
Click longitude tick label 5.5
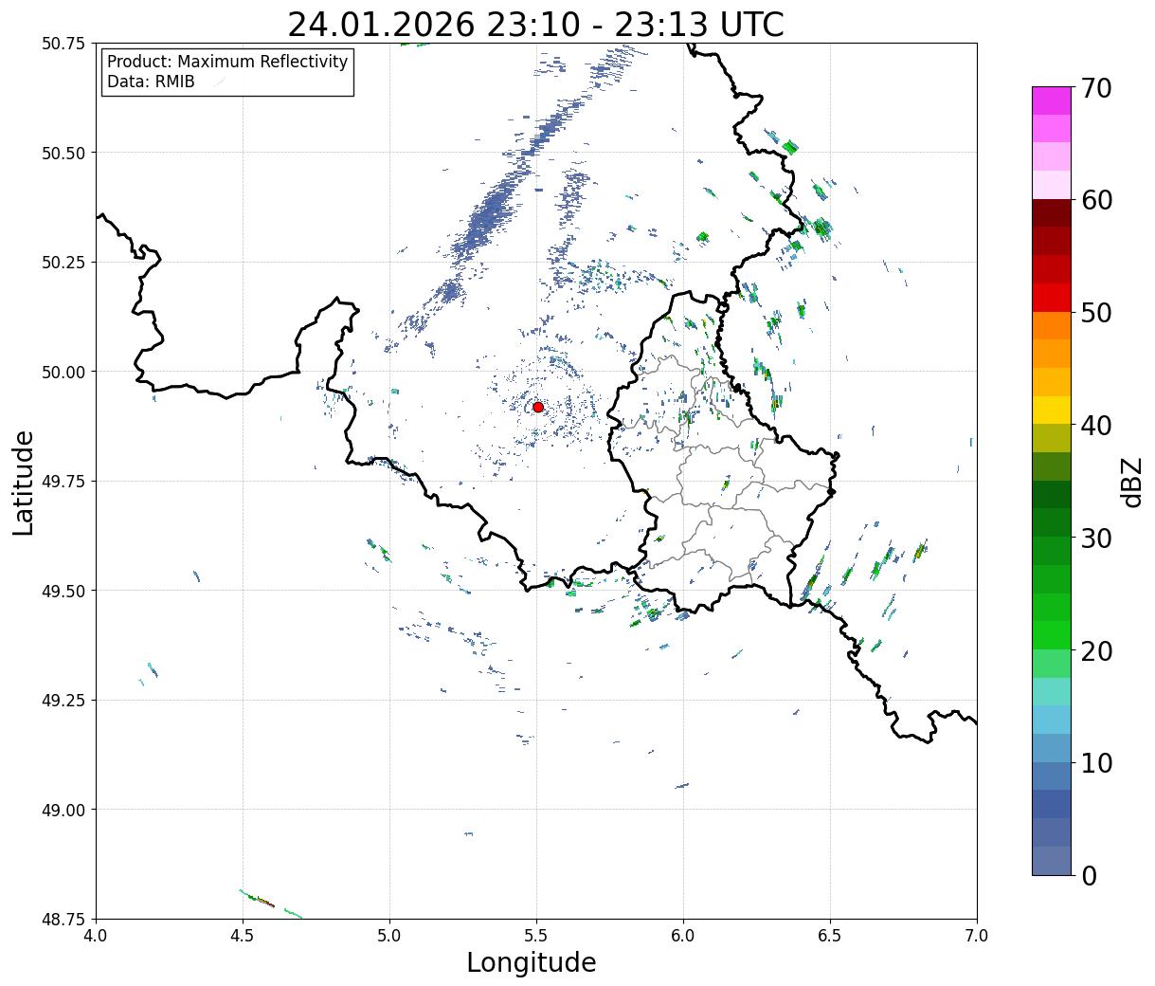[536, 936]
